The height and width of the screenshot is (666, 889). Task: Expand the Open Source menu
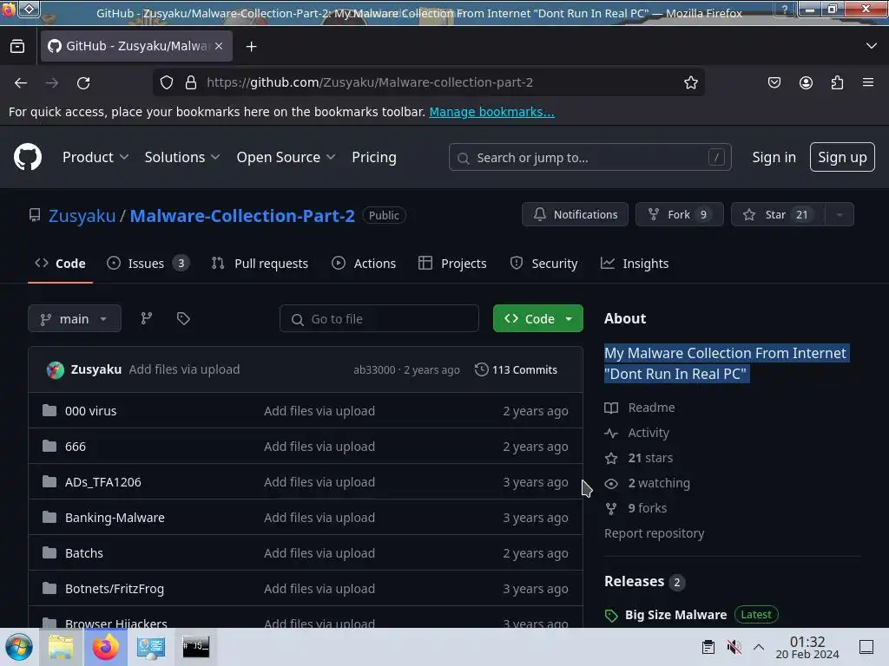tap(286, 158)
